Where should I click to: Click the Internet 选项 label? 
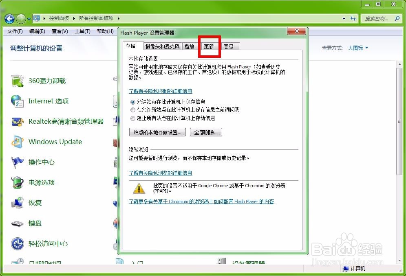(x=49, y=101)
